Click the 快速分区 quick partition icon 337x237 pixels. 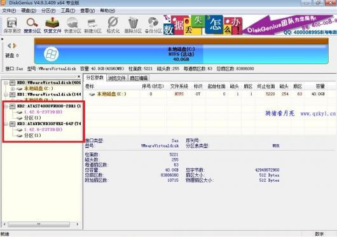pyautogui.click(x=72, y=25)
